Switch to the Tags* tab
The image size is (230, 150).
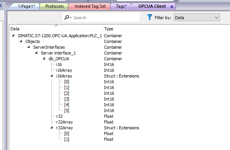tap(121, 6)
